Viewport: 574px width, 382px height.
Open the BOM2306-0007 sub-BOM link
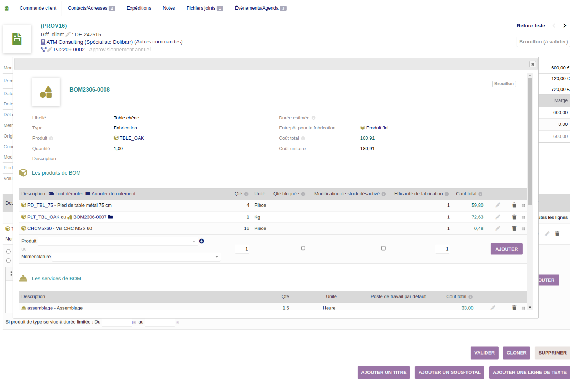click(x=87, y=217)
